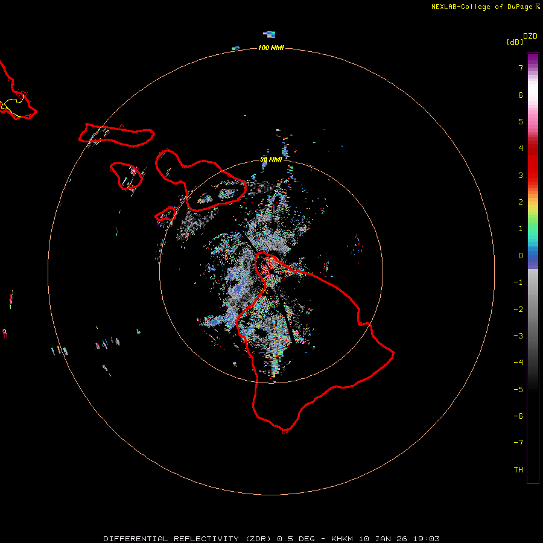
Task: Click the 2 value on color scale
Action: [521, 202]
